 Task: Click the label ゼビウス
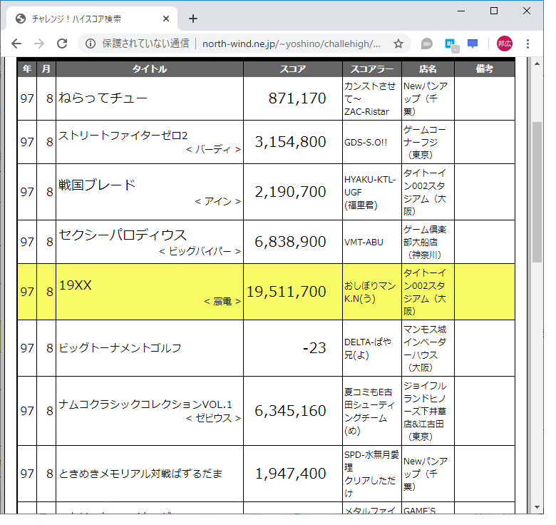(213, 418)
